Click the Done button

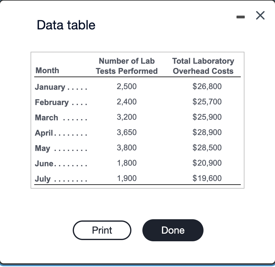pos(173,230)
